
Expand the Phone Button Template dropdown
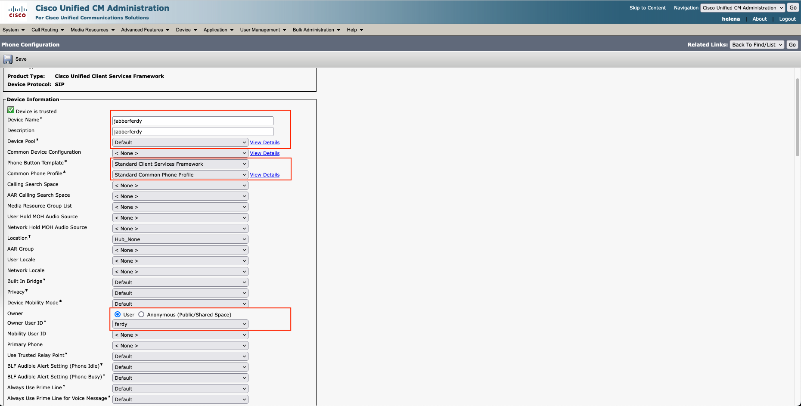[180, 164]
